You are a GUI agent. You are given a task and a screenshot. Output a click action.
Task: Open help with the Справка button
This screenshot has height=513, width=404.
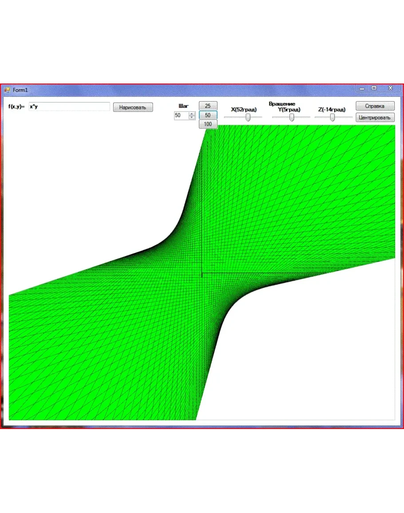click(375, 107)
